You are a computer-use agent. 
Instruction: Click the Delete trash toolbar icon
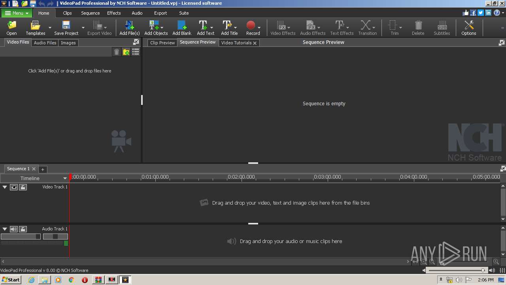pos(418,25)
